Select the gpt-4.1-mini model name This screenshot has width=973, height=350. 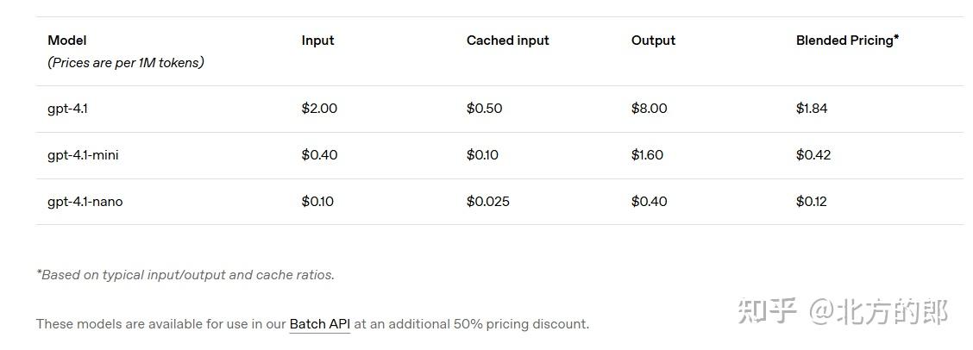tap(83, 155)
